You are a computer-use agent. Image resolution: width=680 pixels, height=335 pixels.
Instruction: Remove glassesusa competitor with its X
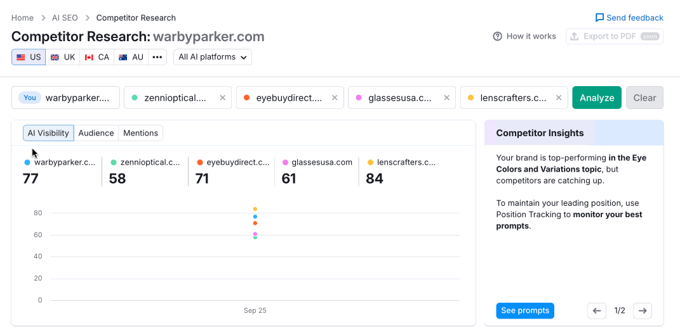point(447,98)
